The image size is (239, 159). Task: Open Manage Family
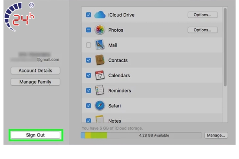(35, 82)
